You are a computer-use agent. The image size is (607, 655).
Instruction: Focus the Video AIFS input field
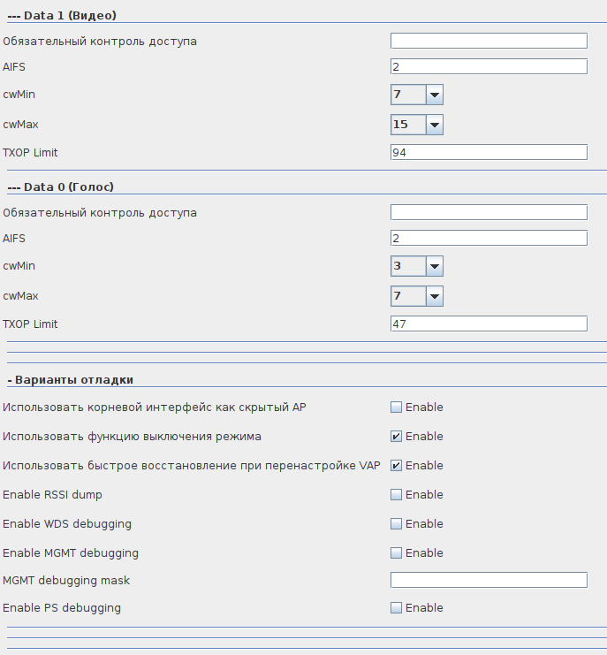click(x=489, y=66)
